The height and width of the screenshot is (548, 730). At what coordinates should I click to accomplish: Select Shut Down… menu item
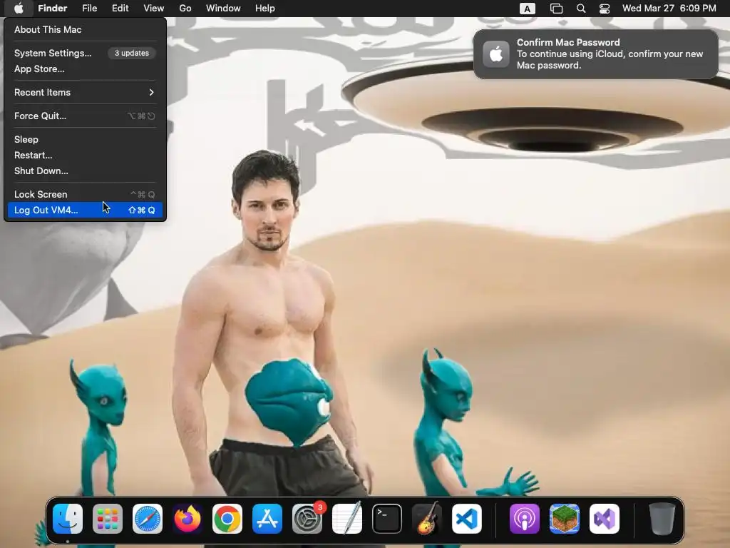pyautogui.click(x=86, y=171)
